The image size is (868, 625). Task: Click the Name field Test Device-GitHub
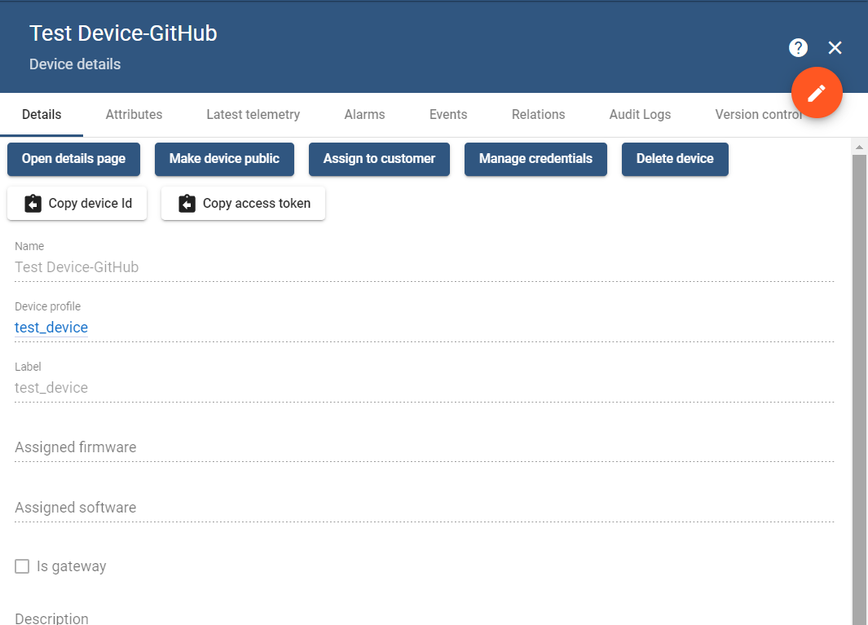[424, 267]
